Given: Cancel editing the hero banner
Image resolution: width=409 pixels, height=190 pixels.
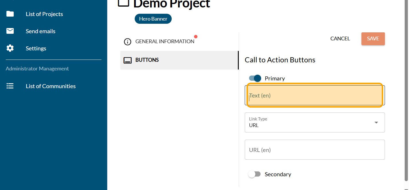Looking at the screenshot, I should point(340,39).
